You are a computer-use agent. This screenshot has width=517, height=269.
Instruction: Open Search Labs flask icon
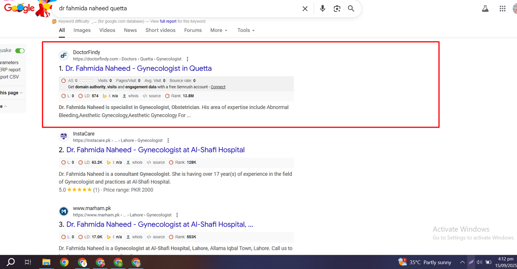(x=485, y=9)
